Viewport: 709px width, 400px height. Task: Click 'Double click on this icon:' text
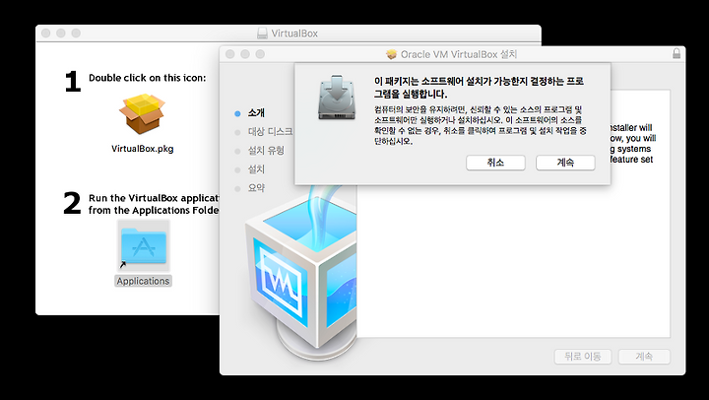147,78
